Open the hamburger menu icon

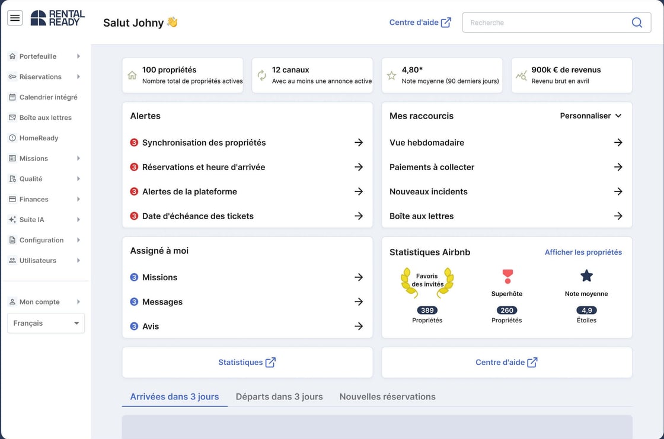pos(15,18)
